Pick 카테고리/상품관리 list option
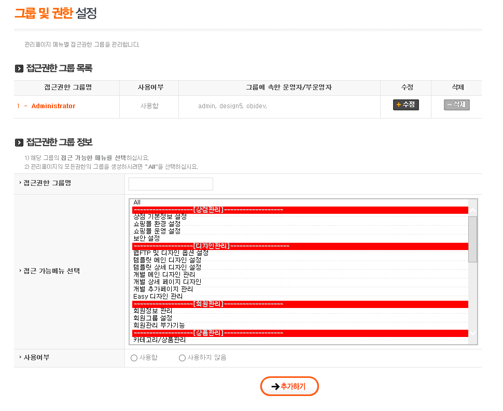This screenshot has width=503, height=411. [x=159, y=340]
